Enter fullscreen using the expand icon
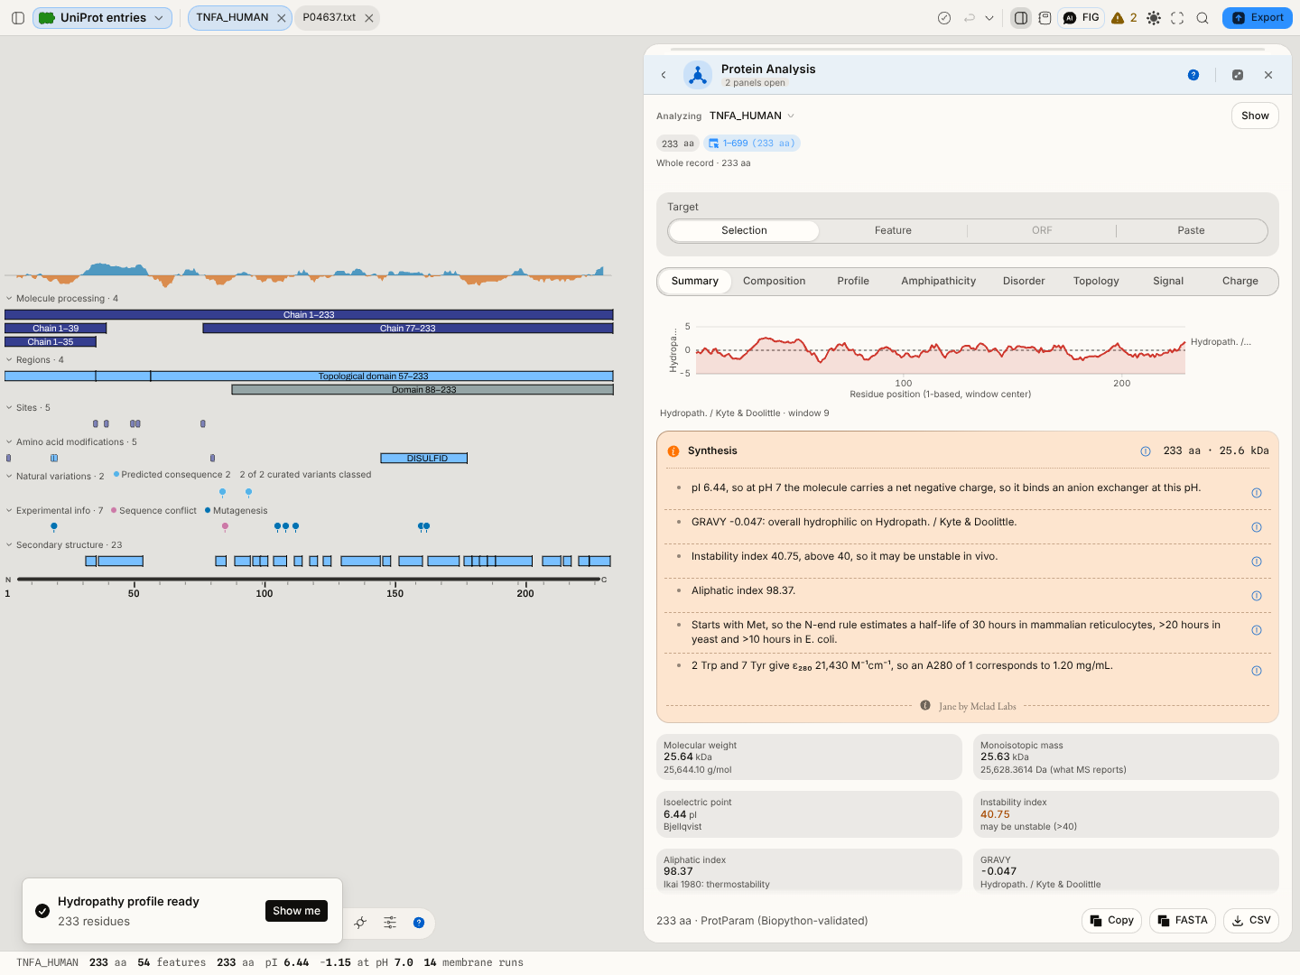1300x975 pixels. pyautogui.click(x=1177, y=18)
